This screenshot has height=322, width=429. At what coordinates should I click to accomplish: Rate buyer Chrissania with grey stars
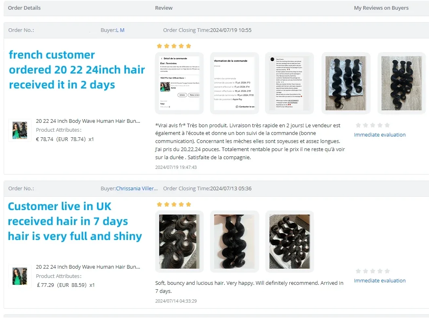point(372,271)
